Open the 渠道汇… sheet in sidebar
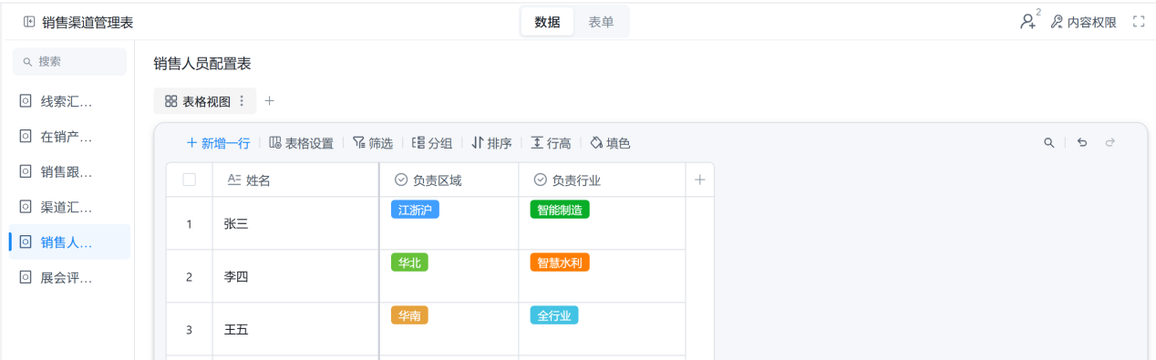The image size is (1156, 360). [x=69, y=207]
